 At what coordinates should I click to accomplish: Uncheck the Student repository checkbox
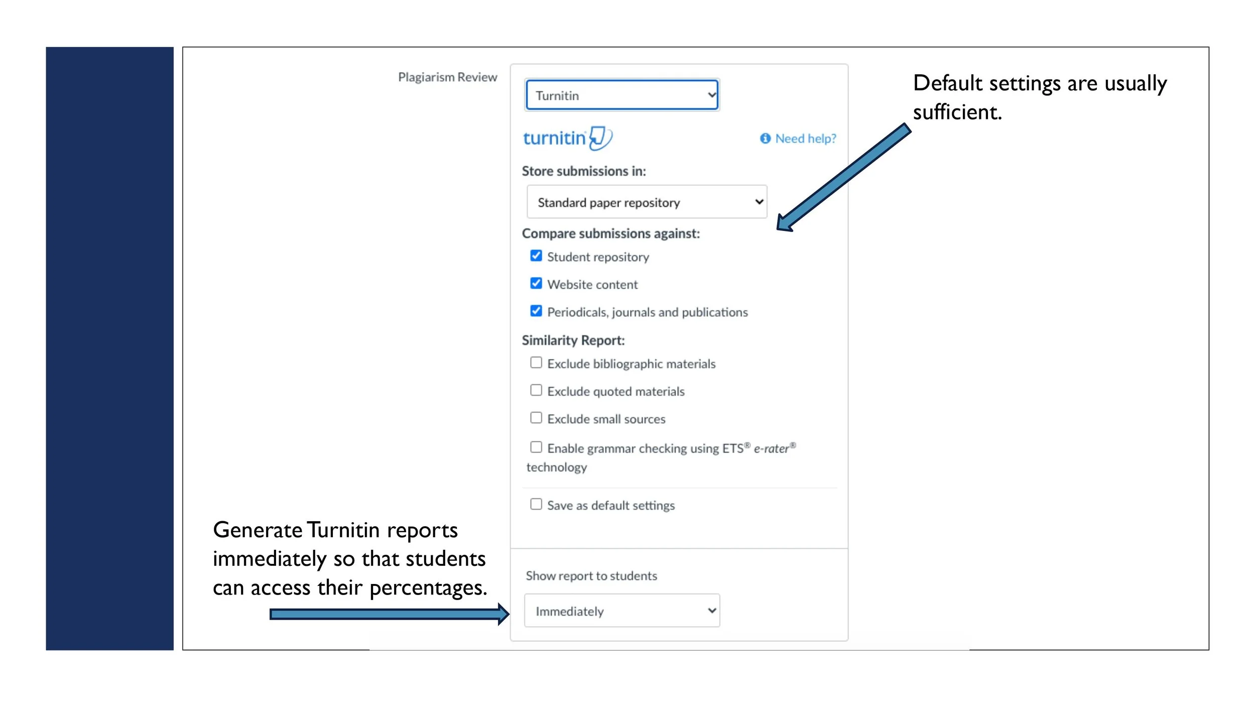coord(536,256)
